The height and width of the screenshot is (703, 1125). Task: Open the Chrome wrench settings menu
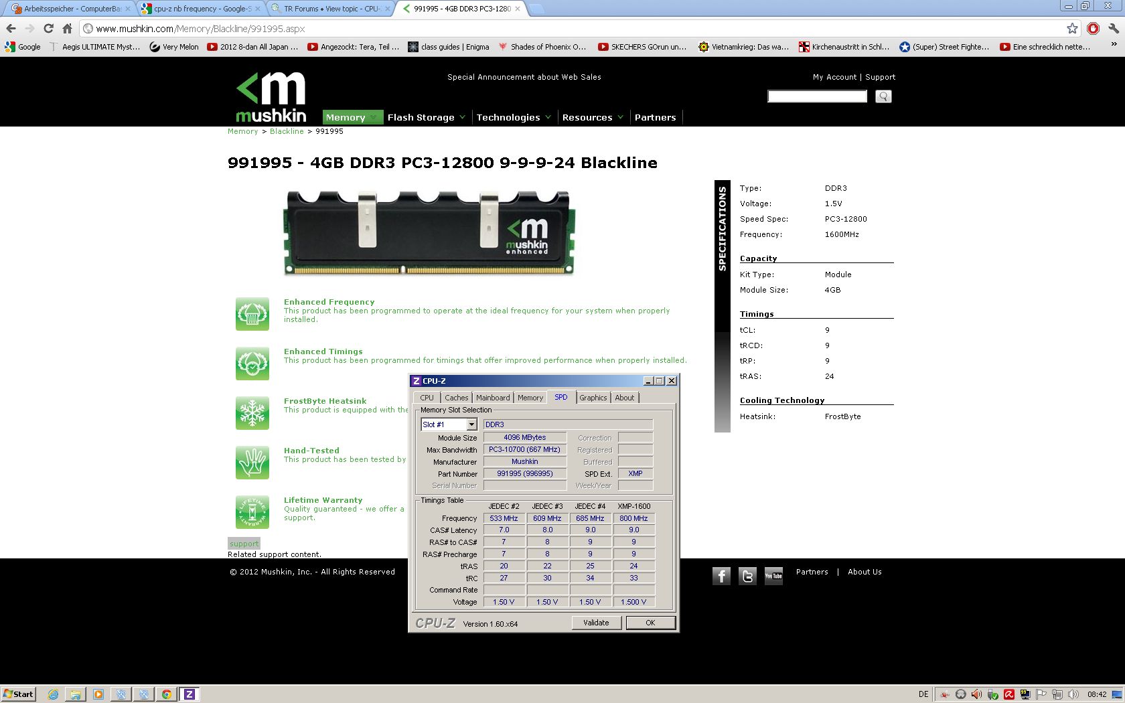[1114, 28]
